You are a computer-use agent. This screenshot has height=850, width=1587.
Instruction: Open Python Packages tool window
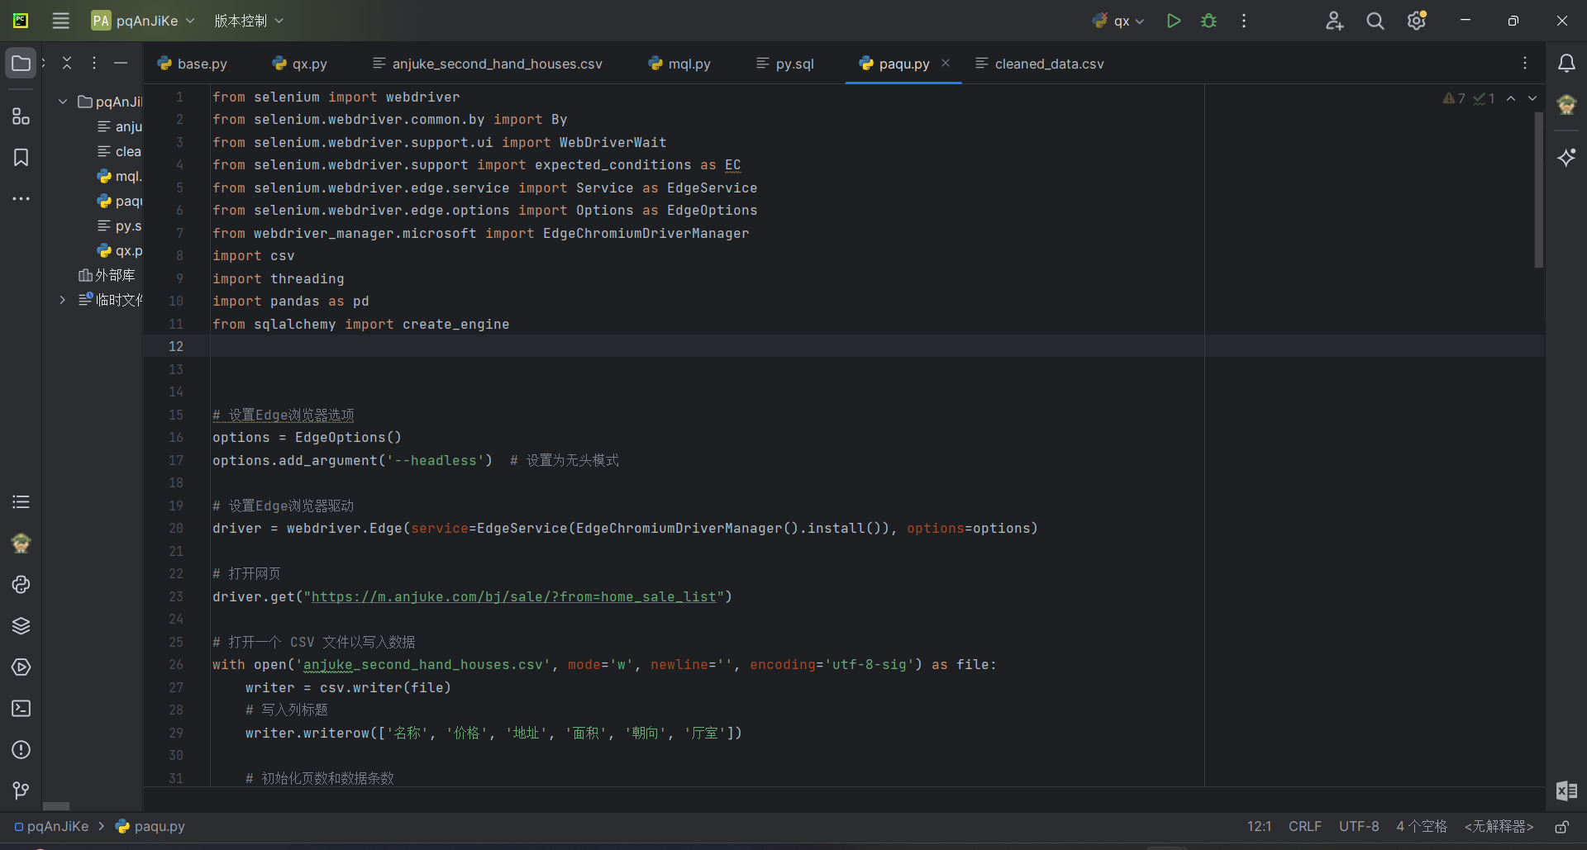click(21, 625)
